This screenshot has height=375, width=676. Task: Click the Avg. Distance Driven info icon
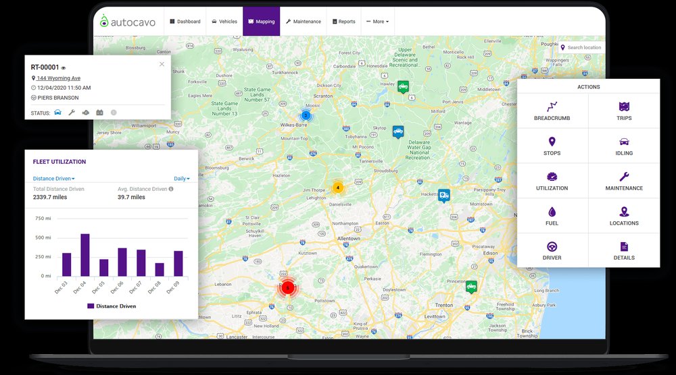point(171,189)
